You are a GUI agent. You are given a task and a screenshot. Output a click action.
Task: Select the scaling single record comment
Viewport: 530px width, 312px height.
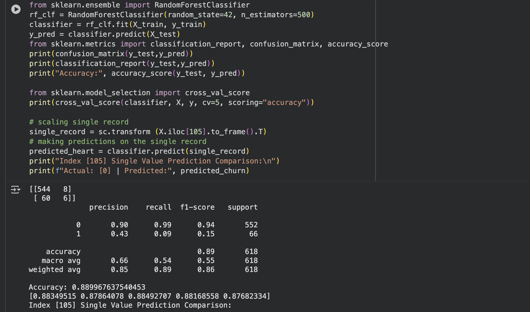[79, 122]
